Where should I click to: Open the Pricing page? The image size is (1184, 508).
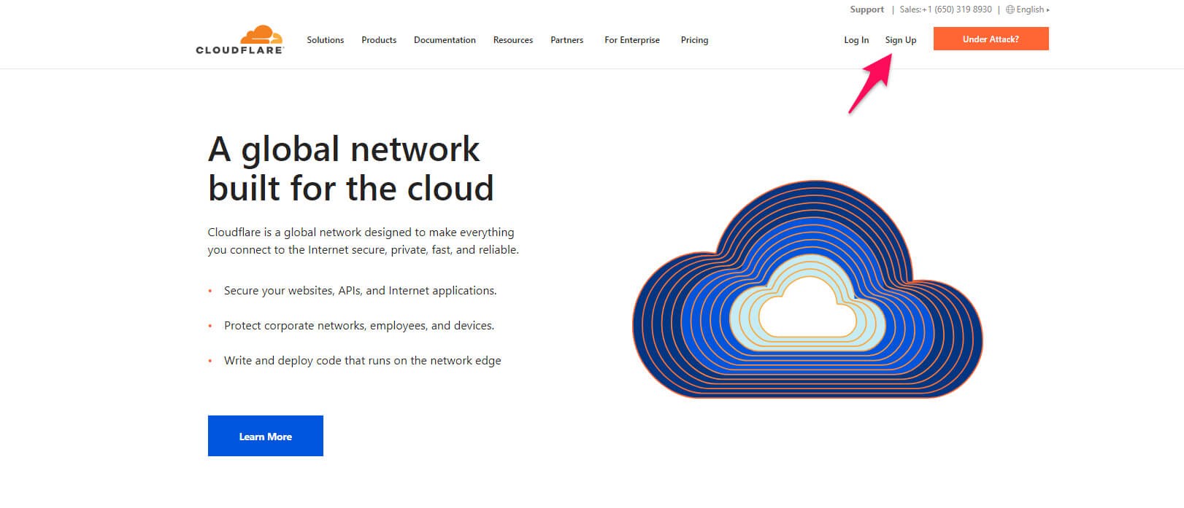[x=694, y=40]
